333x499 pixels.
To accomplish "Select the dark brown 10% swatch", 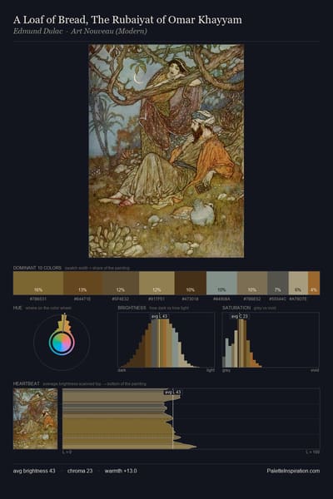I will pyautogui.click(x=191, y=283).
